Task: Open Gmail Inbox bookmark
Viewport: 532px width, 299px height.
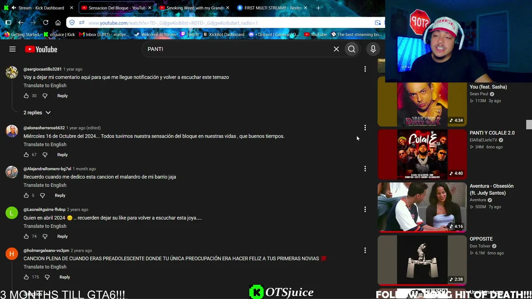Action: coord(104,34)
